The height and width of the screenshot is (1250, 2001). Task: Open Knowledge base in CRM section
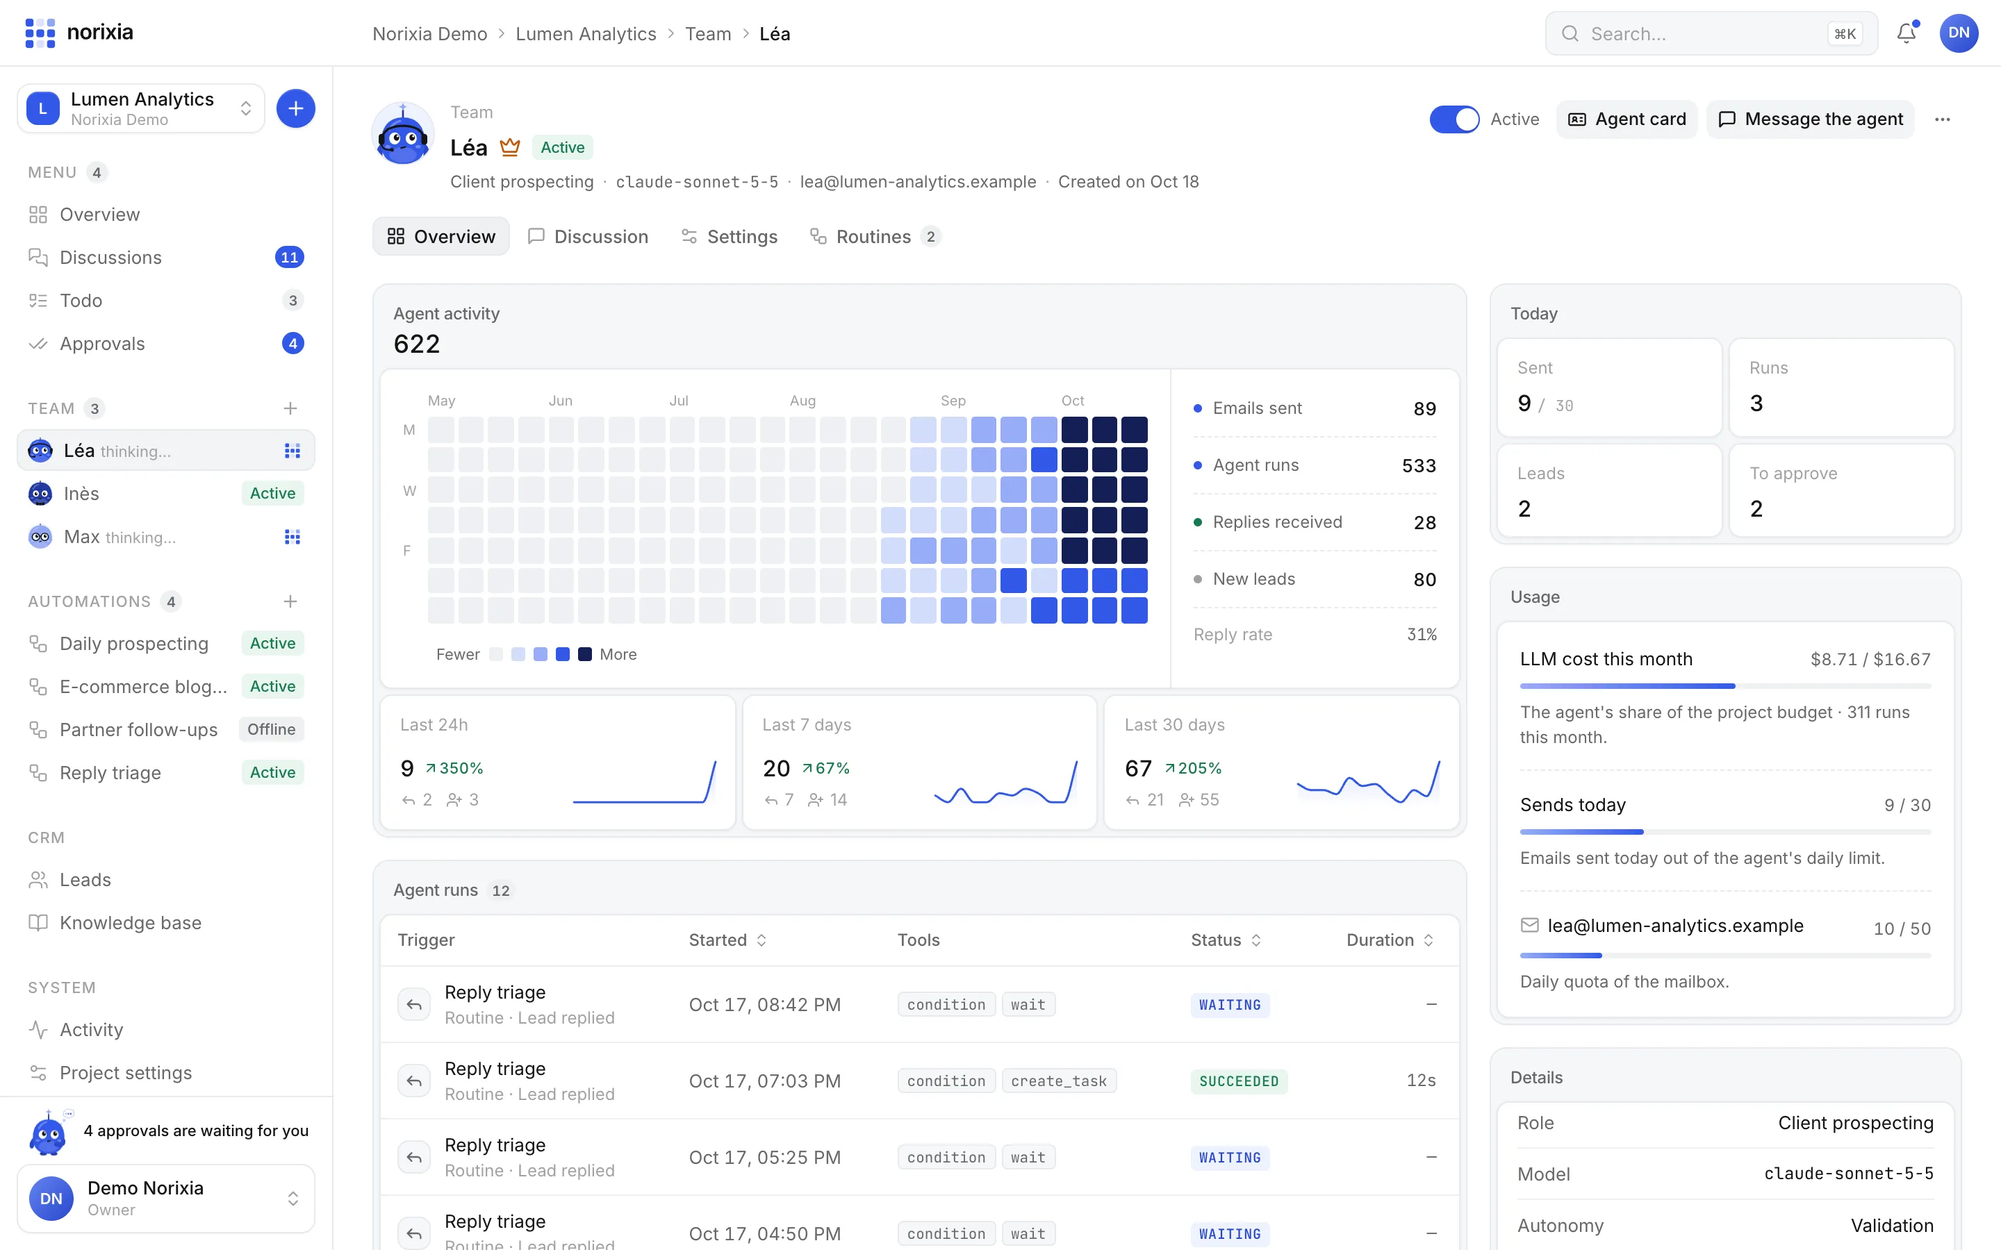[x=165, y=923]
